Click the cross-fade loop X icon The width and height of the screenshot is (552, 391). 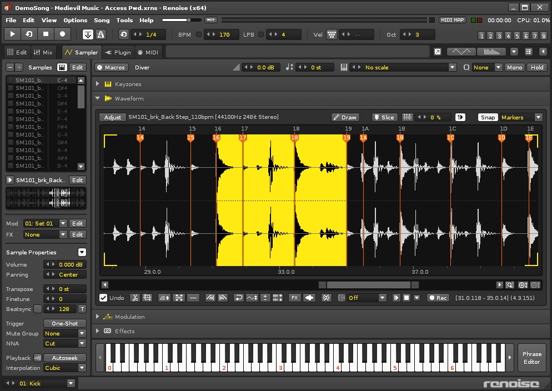[x=327, y=298]
